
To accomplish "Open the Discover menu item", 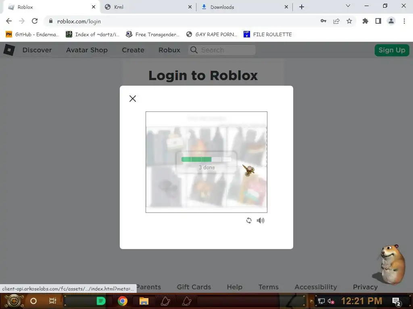I will pyautogui.click(x=37, y=50).
